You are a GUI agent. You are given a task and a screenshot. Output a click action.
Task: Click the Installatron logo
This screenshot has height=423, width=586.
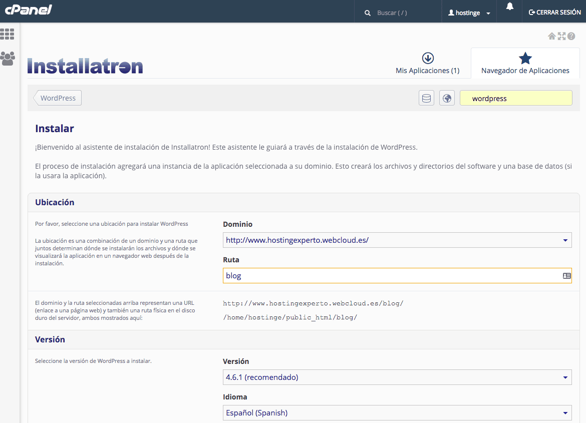(85, 66)
